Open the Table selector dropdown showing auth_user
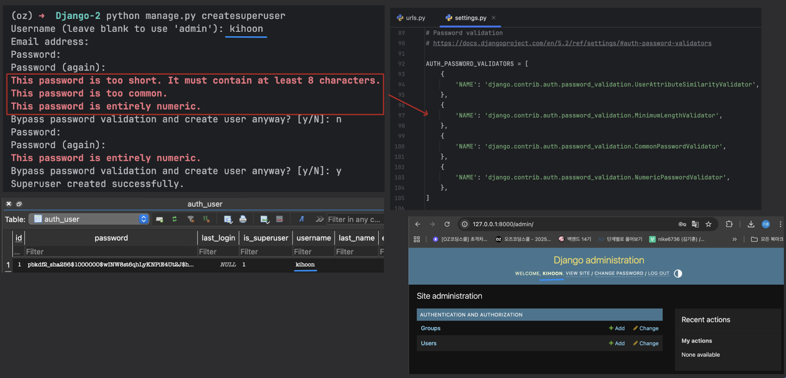The image size is (786, 378). coord(89,219)
